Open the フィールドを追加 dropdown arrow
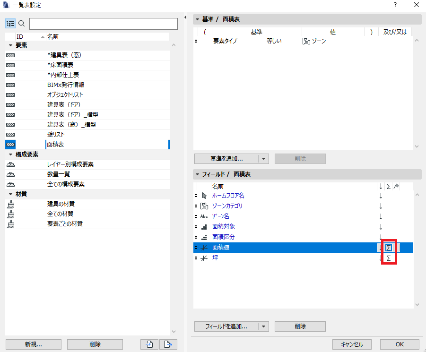Screen dimensions: 426x352 (x=263, y=326)
